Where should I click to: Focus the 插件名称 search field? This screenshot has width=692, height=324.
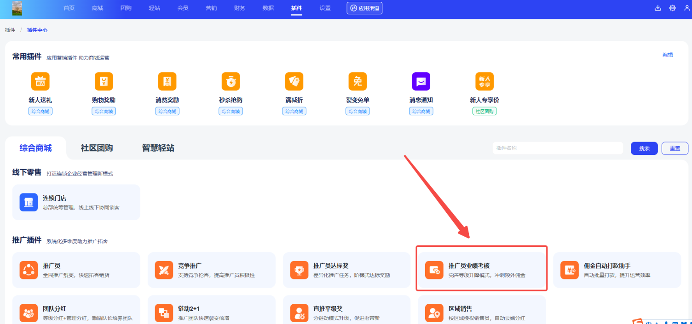point(557,148)
